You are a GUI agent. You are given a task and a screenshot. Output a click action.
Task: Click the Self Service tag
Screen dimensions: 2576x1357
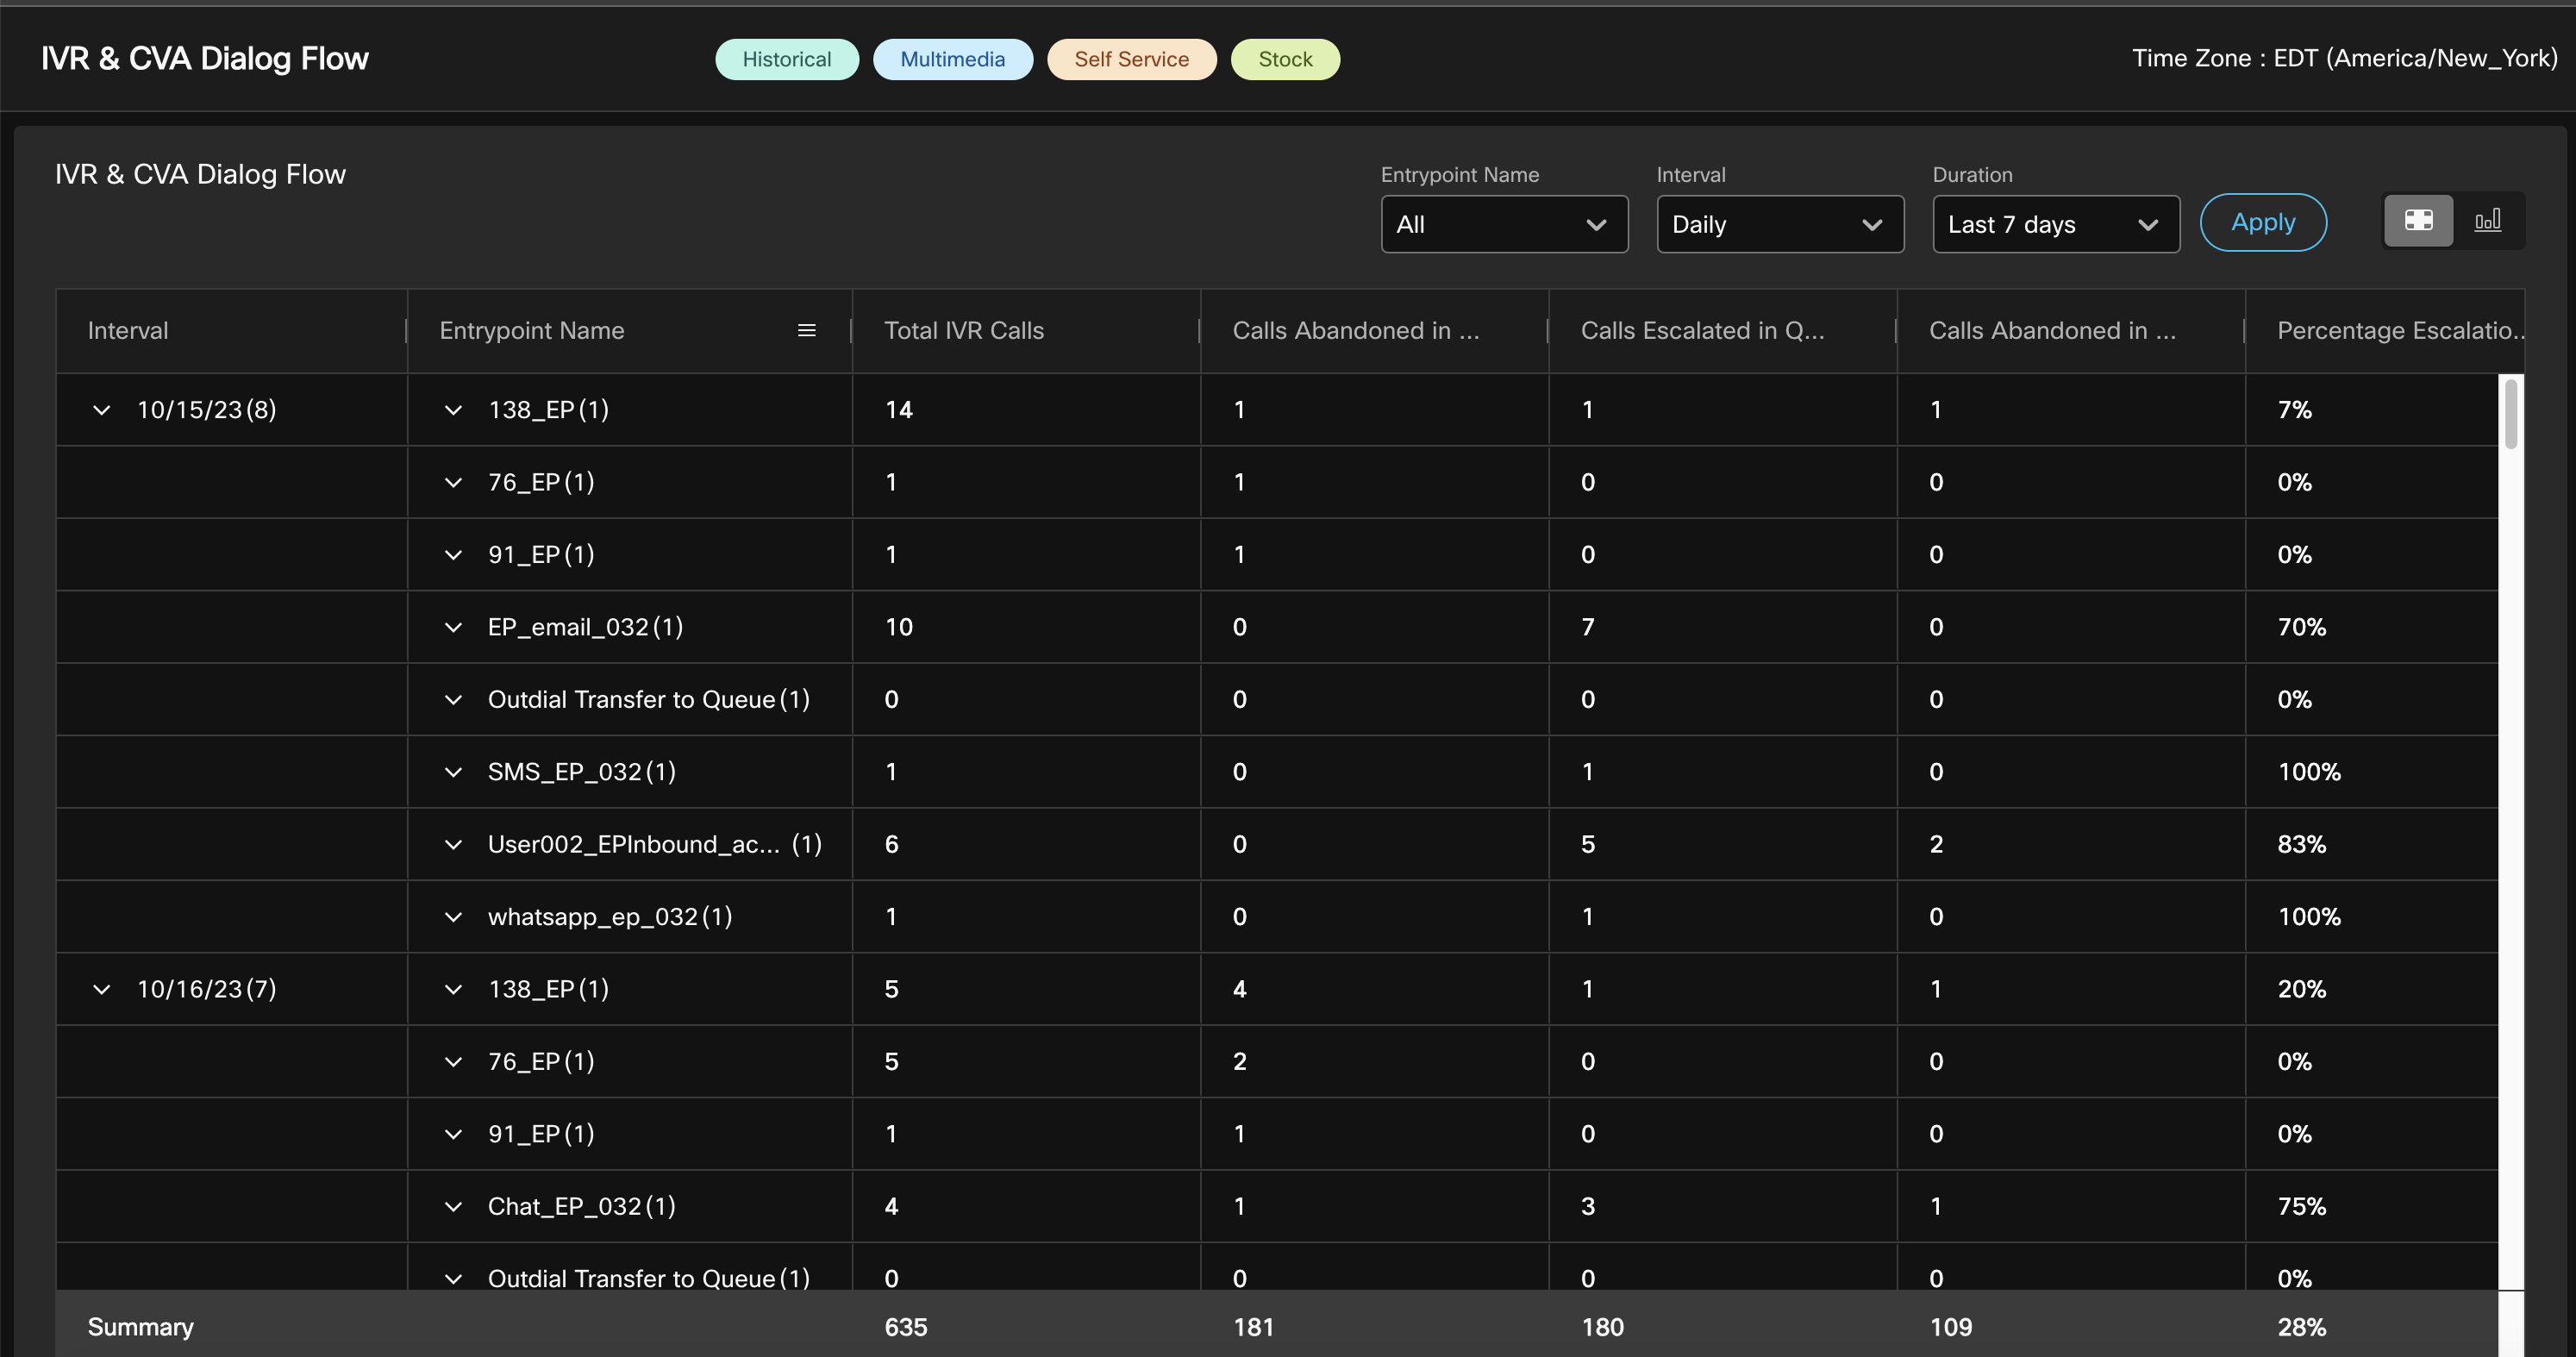point(1131,59)
